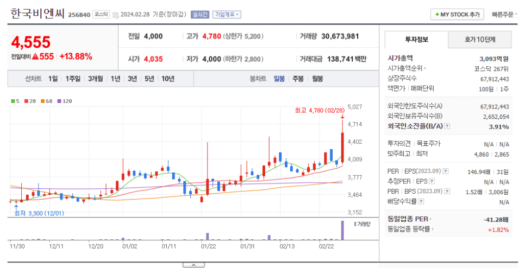525x268 pixels.
Task: Click the help icon next to 배당수익률
Action: coord(421,201)
